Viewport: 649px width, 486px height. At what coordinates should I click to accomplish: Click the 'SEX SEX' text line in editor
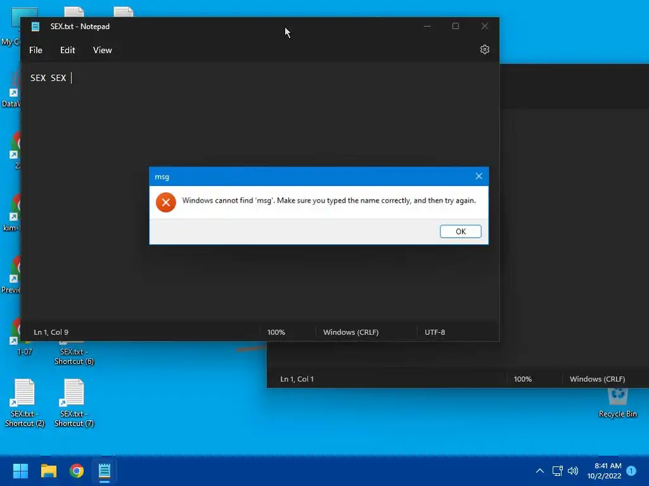[x=48, y=78]
